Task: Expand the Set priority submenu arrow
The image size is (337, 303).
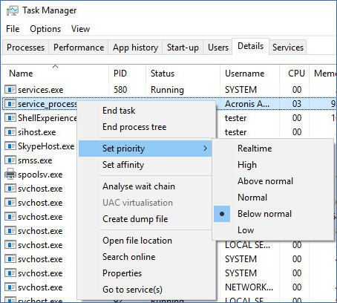Action: (x=205, y=149)
